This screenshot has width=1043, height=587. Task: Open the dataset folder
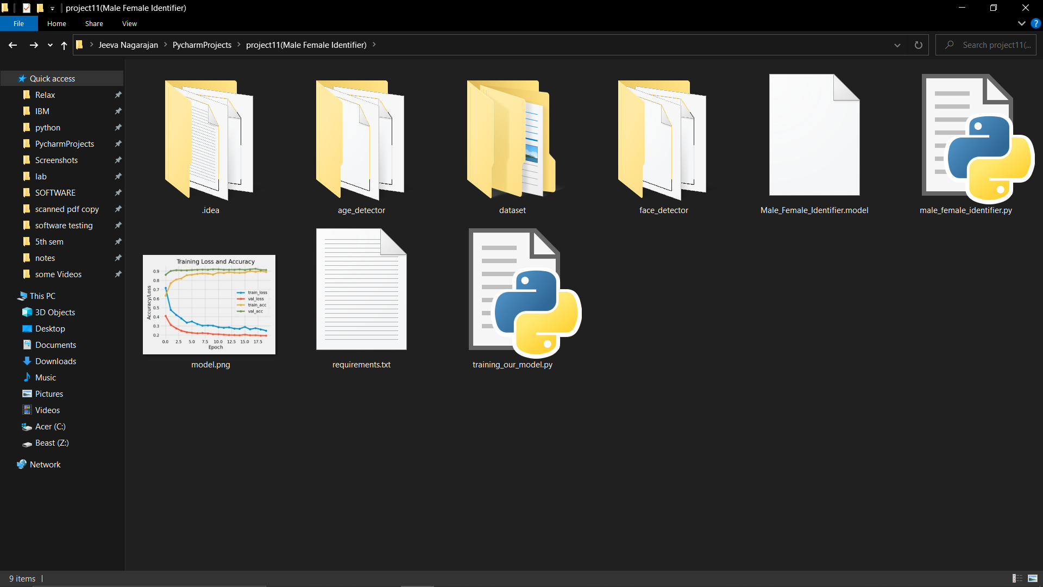point(512,139)
